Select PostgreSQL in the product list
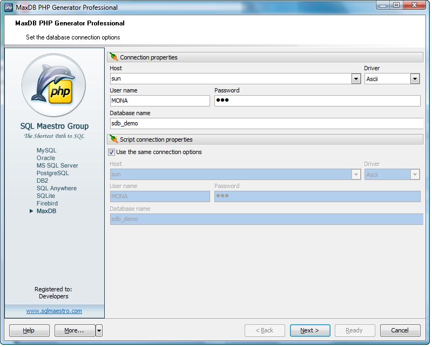The width and height of the screenshot is (432, 347). (x=53, y=174)
